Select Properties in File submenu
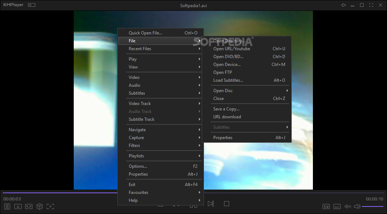The width and height of the screenshot is (387, 214). [x=247, y=138]
